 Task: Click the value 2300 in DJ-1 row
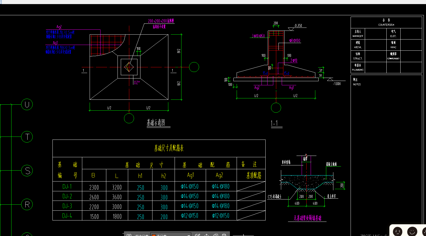[x=94, y=187]
